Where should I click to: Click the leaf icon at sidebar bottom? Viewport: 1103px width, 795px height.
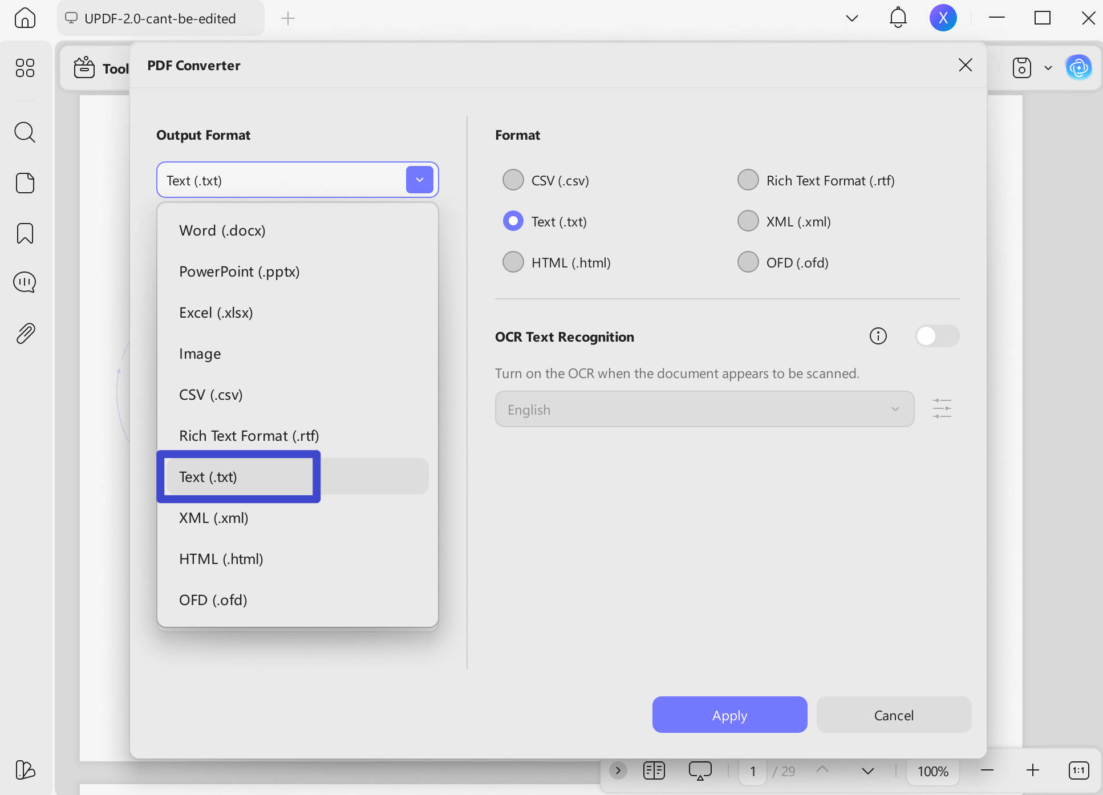[x=25, y=770]
